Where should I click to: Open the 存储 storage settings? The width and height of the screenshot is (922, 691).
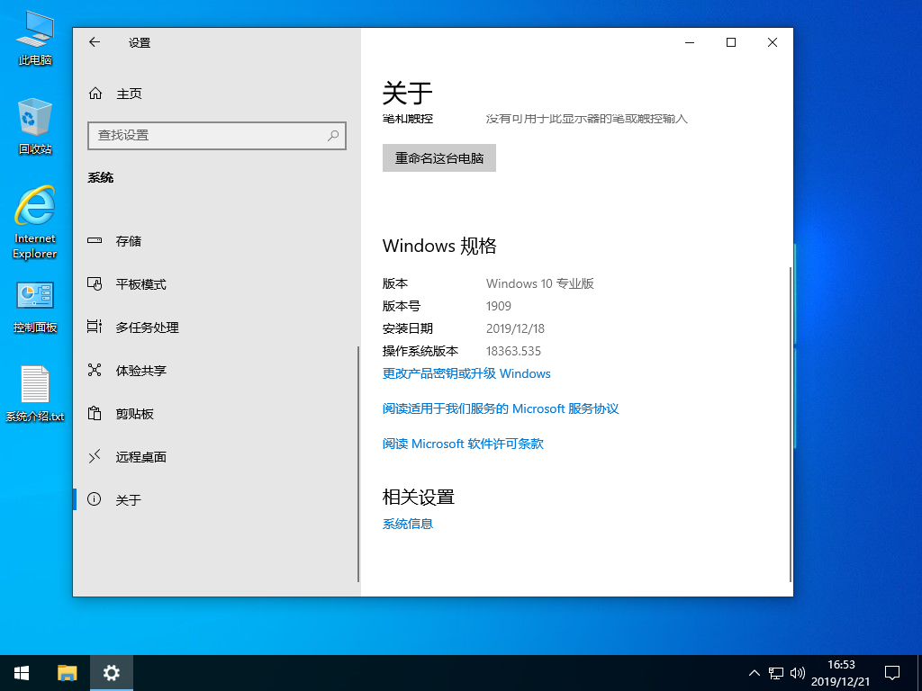128,241
